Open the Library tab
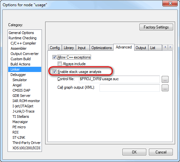The image size is (180, 162). [x=69, y=48]
